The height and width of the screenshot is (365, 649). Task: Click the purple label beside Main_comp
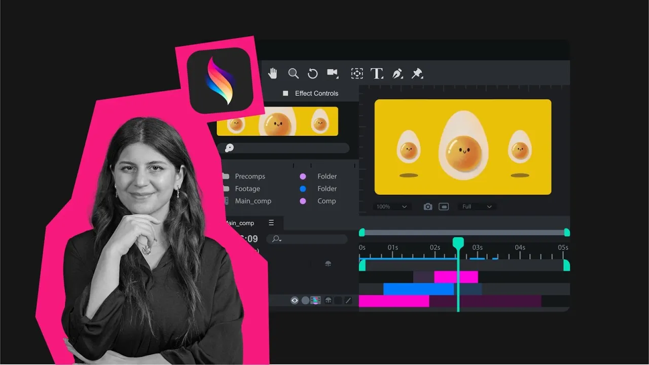click(x=303, y=201)
